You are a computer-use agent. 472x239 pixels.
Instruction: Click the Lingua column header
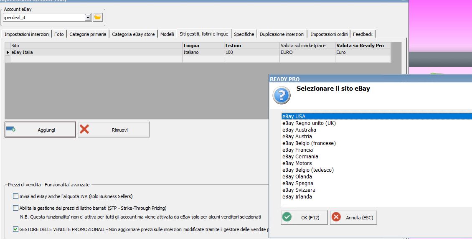(x=203, y=46)
